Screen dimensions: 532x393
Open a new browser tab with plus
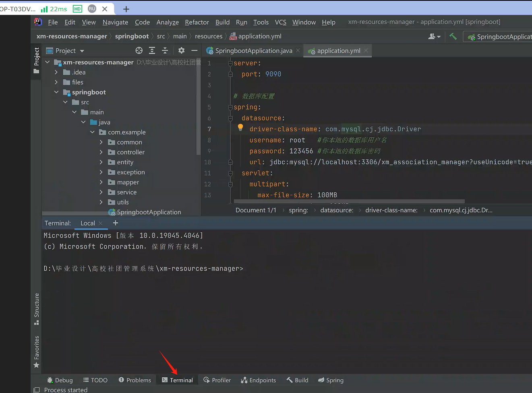[126, 9]
